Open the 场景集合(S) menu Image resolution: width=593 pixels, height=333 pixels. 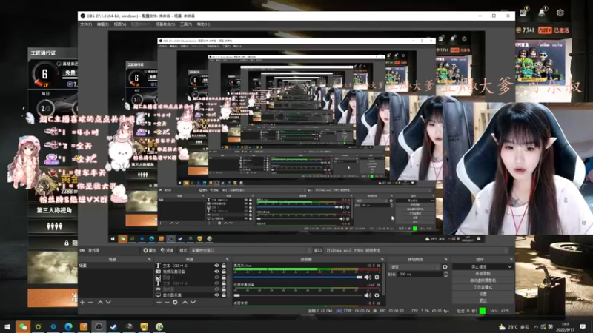[165, 24]
